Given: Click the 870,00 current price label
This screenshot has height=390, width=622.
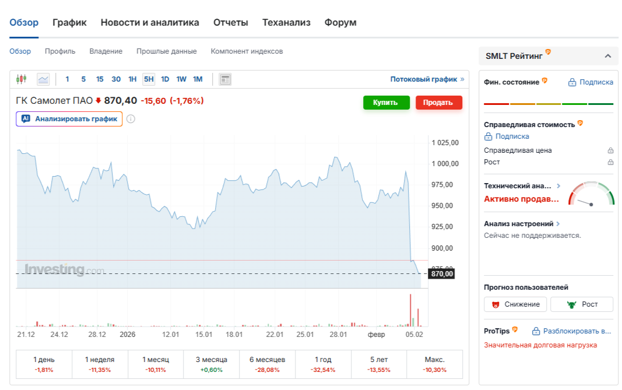Looking at the screenshot, I should click(x=441, y=274).
